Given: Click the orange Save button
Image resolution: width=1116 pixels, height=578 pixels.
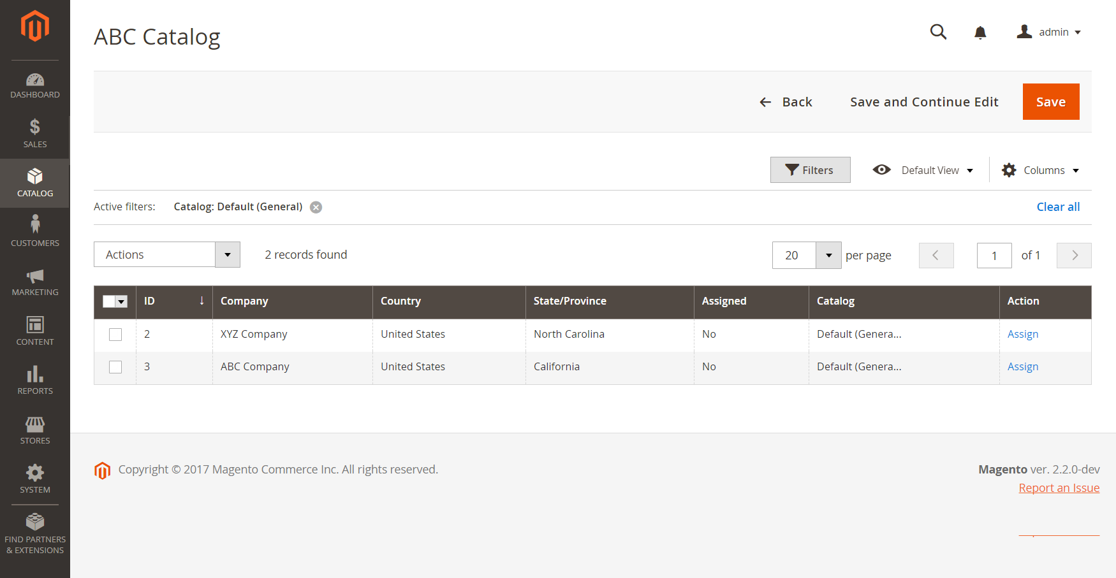Looking at the screenshot, I should pyautogui.click(x=1051, y=102).
